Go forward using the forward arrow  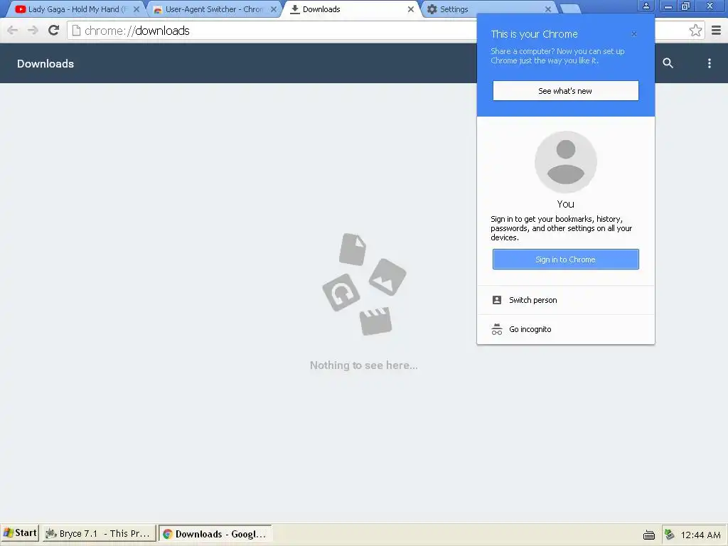tap(33, 31)
